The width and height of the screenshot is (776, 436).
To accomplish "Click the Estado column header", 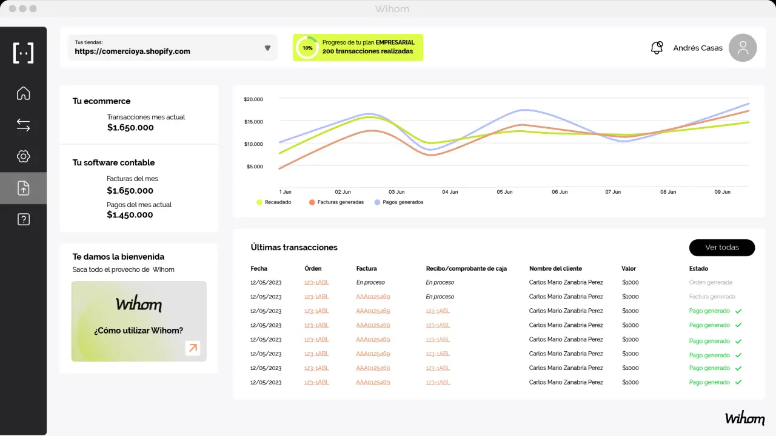I will point(698,268).
